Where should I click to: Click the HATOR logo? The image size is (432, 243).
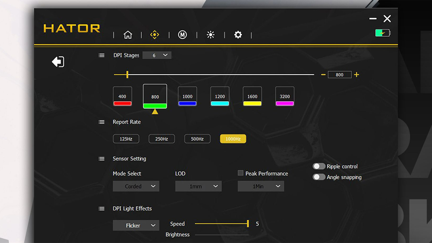pos(72,28)
